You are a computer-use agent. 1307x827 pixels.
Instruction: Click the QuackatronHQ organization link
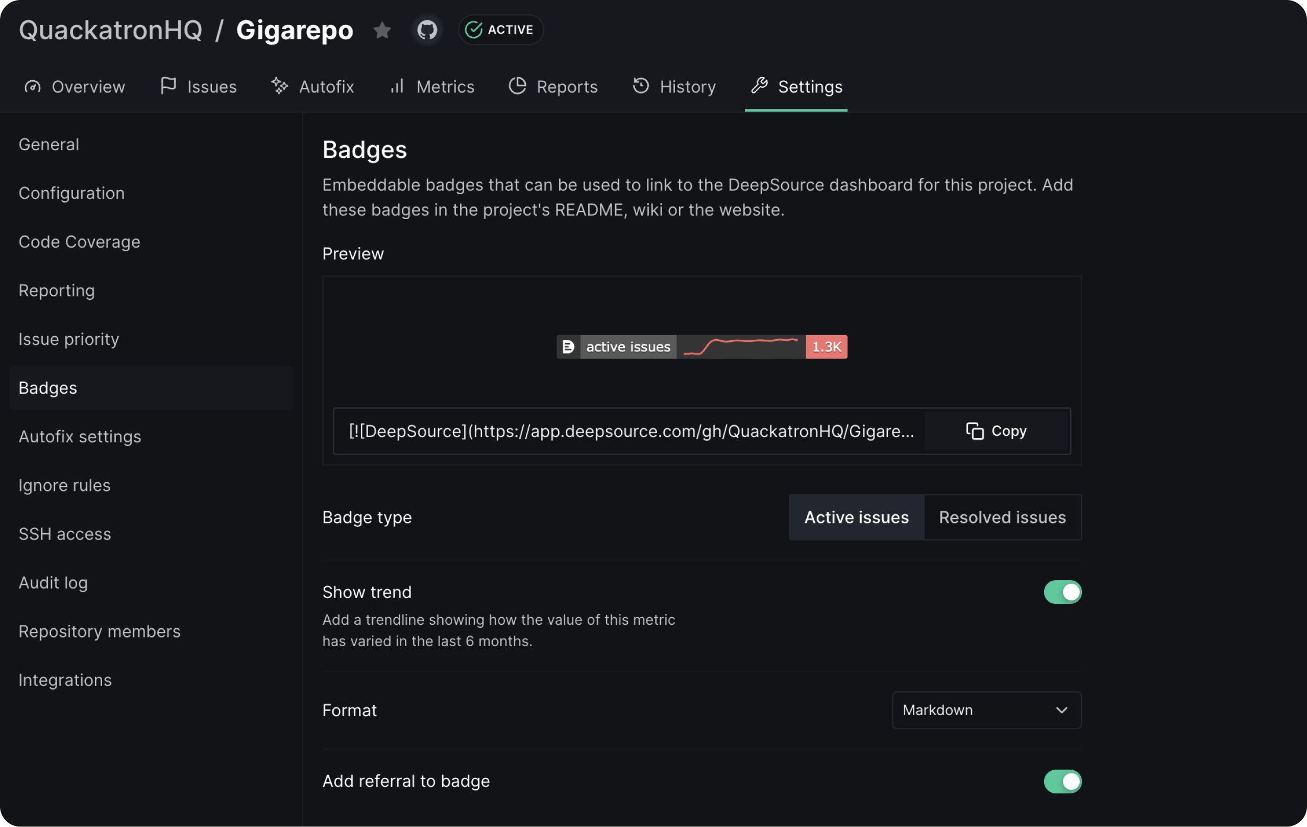click(110, 31)
